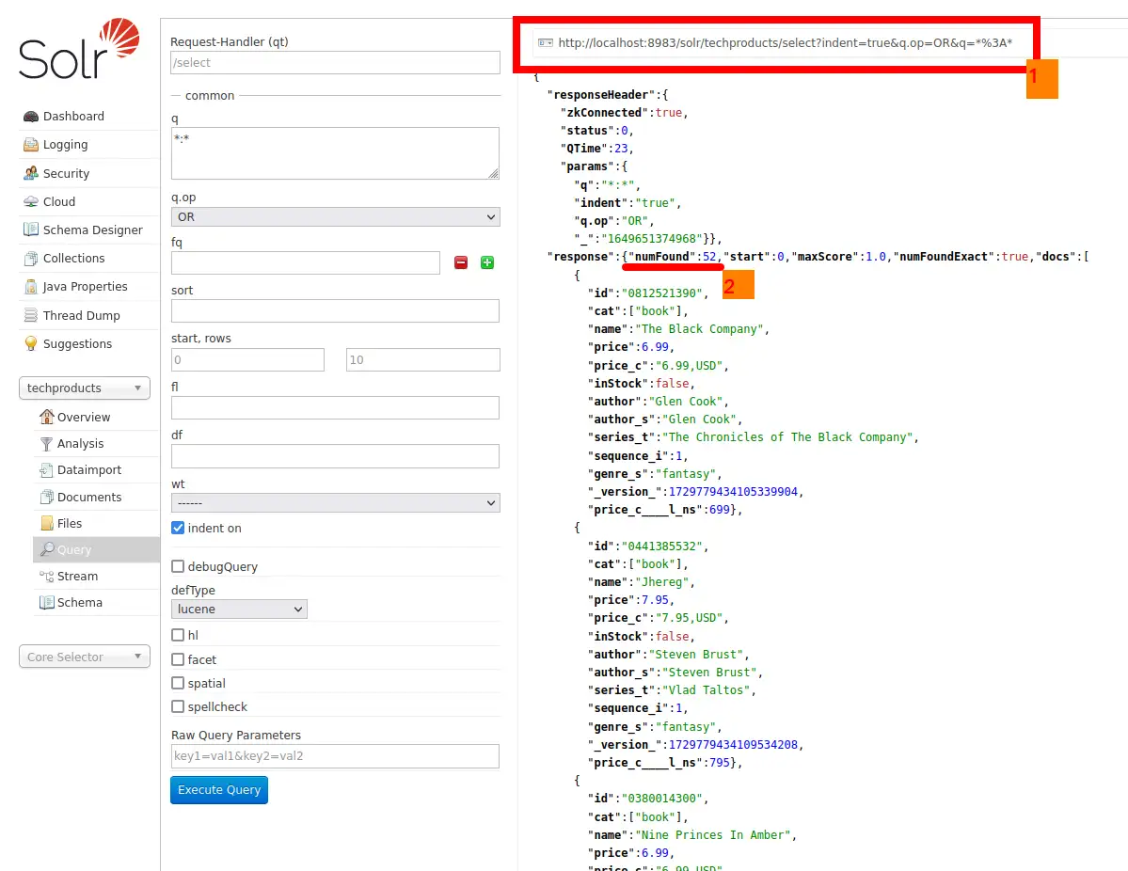Click the Execute Query button
The height and width of the screenshot is (871, 1128).
pyautogui.click(x=219, y=790)
